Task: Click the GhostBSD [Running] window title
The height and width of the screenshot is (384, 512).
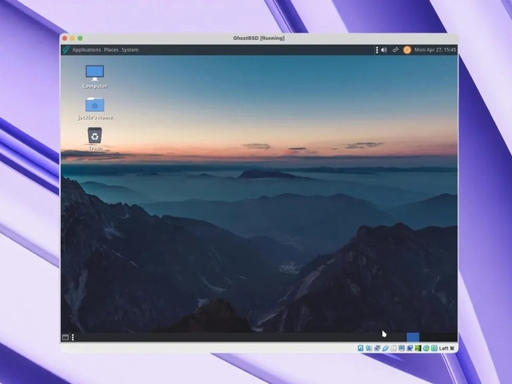Action: tap(258, 38)
